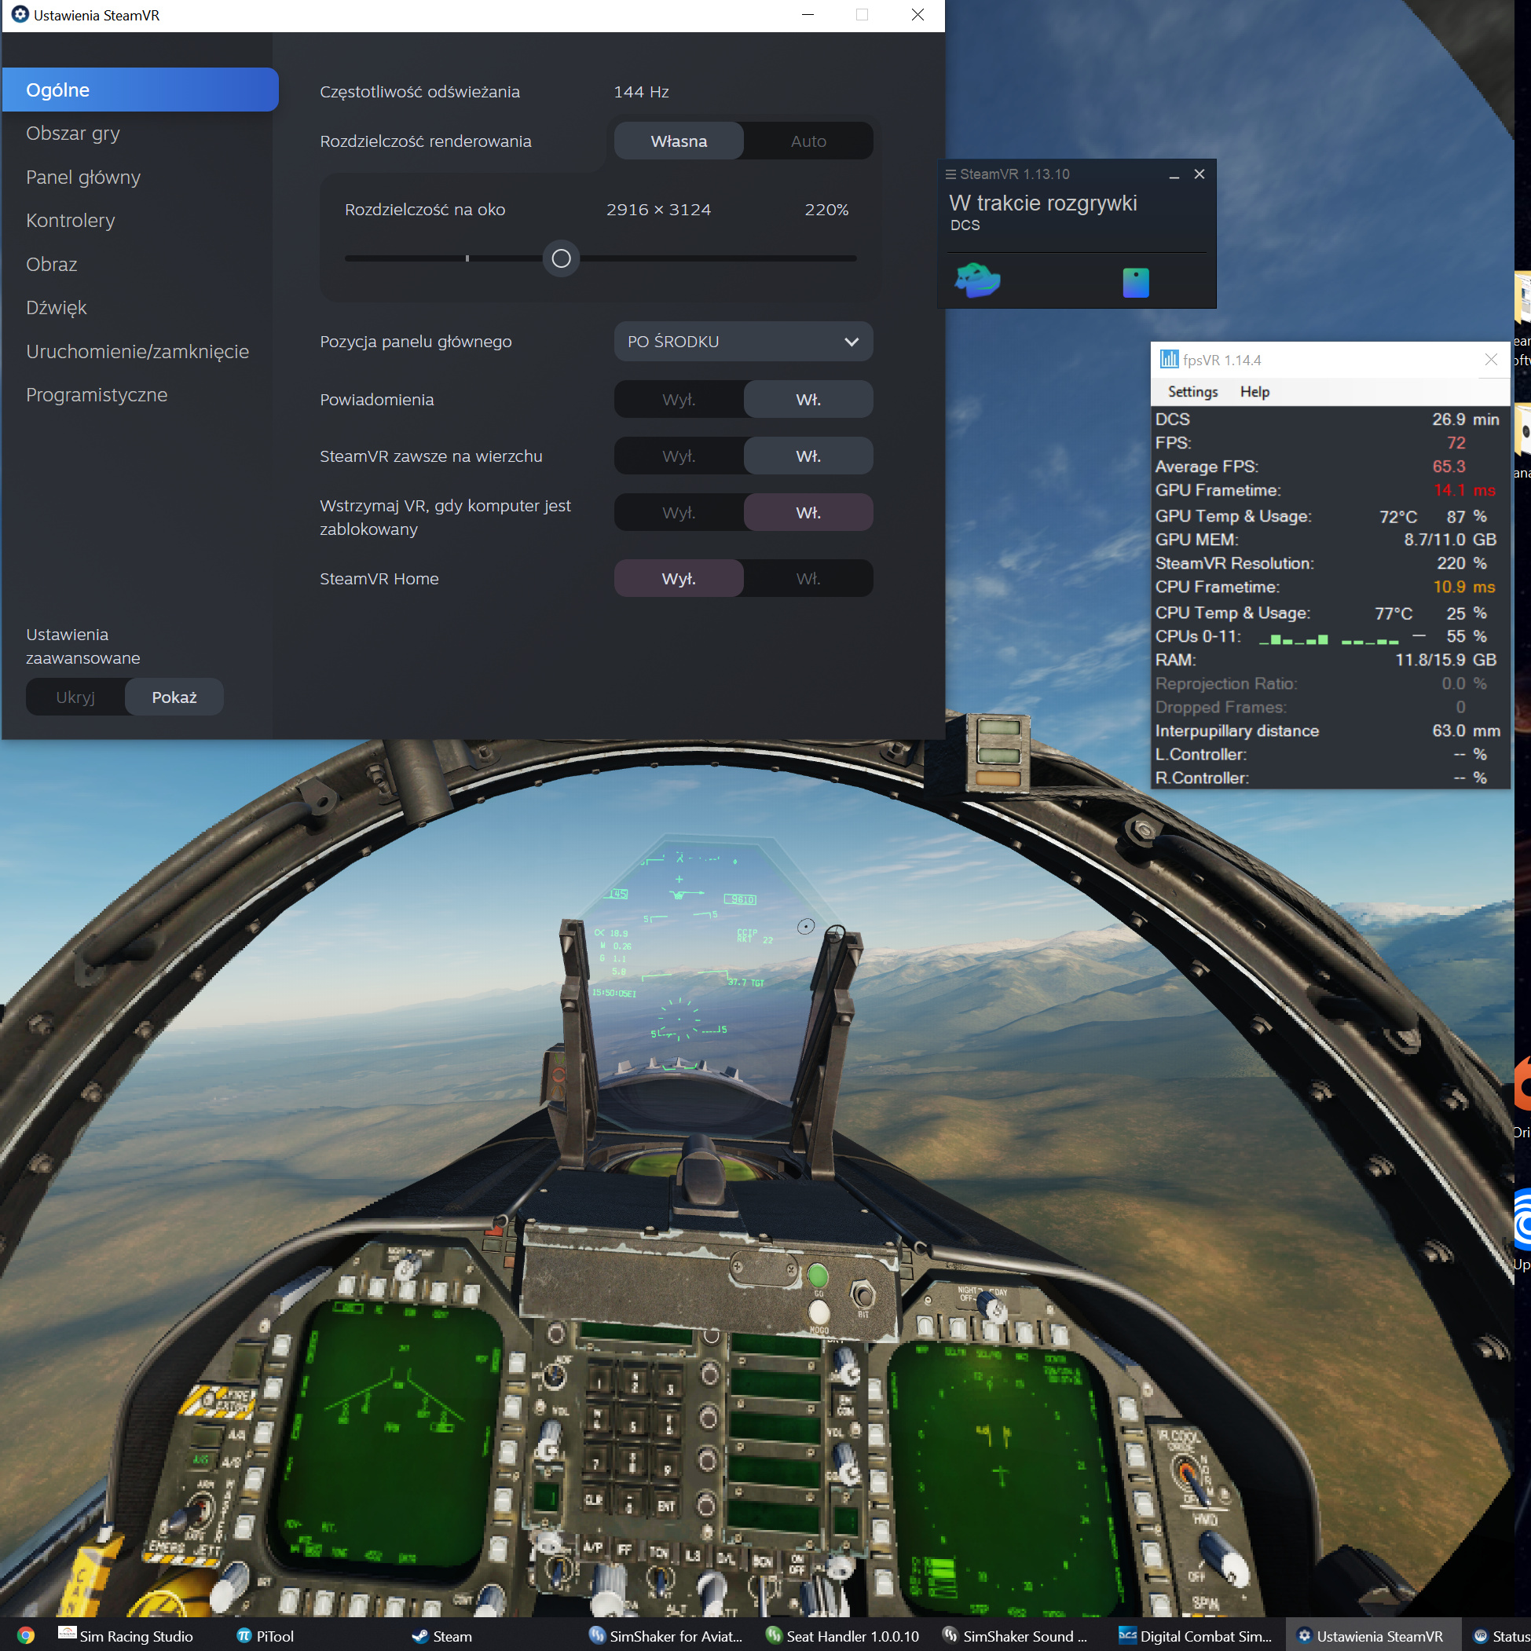
Task: Switch to PiTool in the taskbar
Action: coord(265,1636)
